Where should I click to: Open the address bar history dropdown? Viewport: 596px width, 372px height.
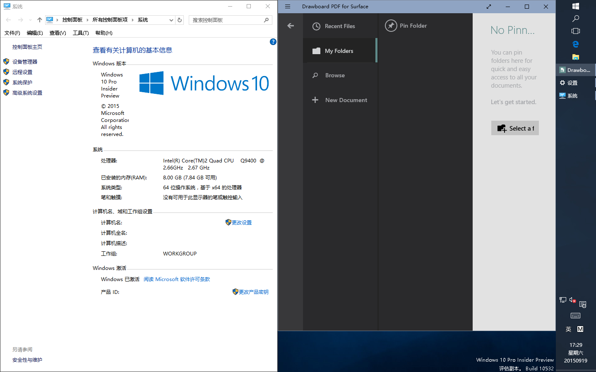point(171,20)
